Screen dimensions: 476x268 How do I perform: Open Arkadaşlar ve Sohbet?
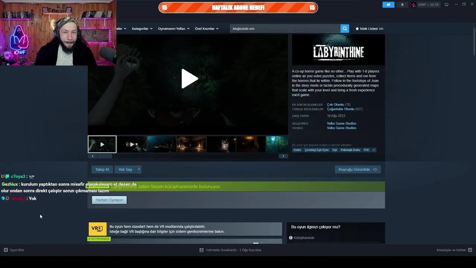(x=451, y=250)
